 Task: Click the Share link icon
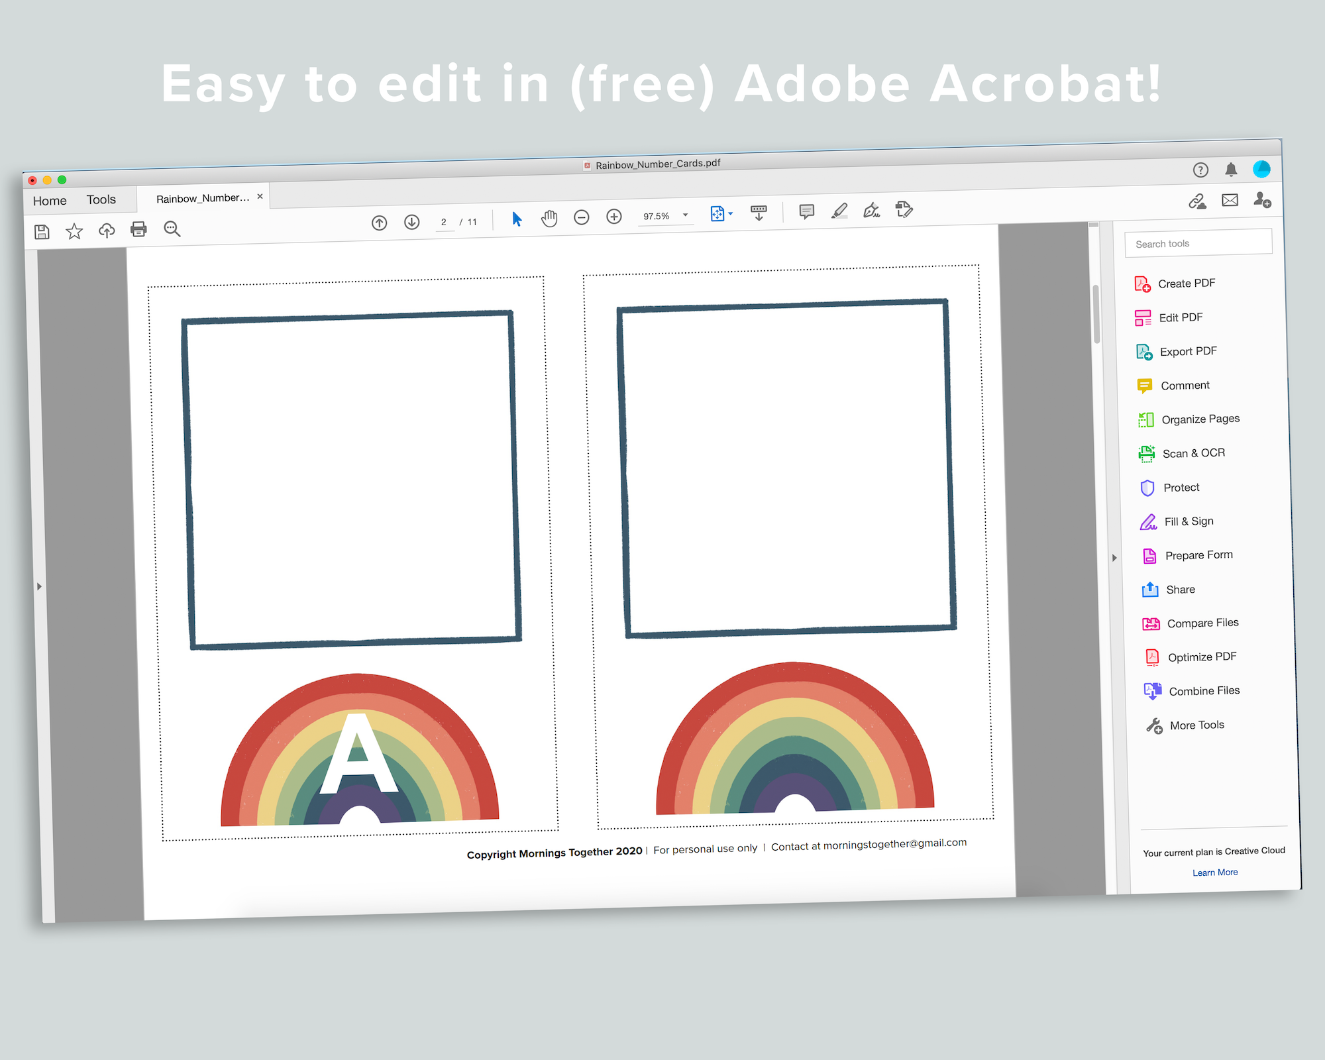point(1197,201)
